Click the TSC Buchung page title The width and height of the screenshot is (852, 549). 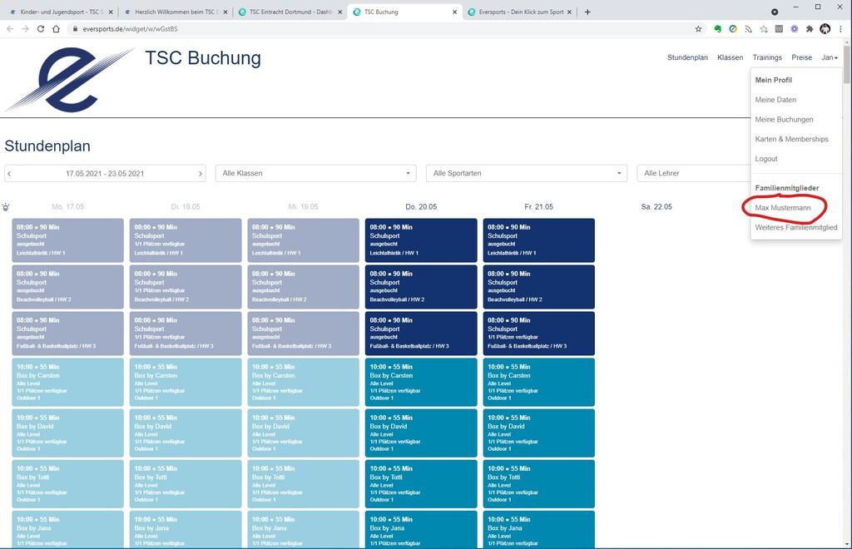(x=203, y=58)
